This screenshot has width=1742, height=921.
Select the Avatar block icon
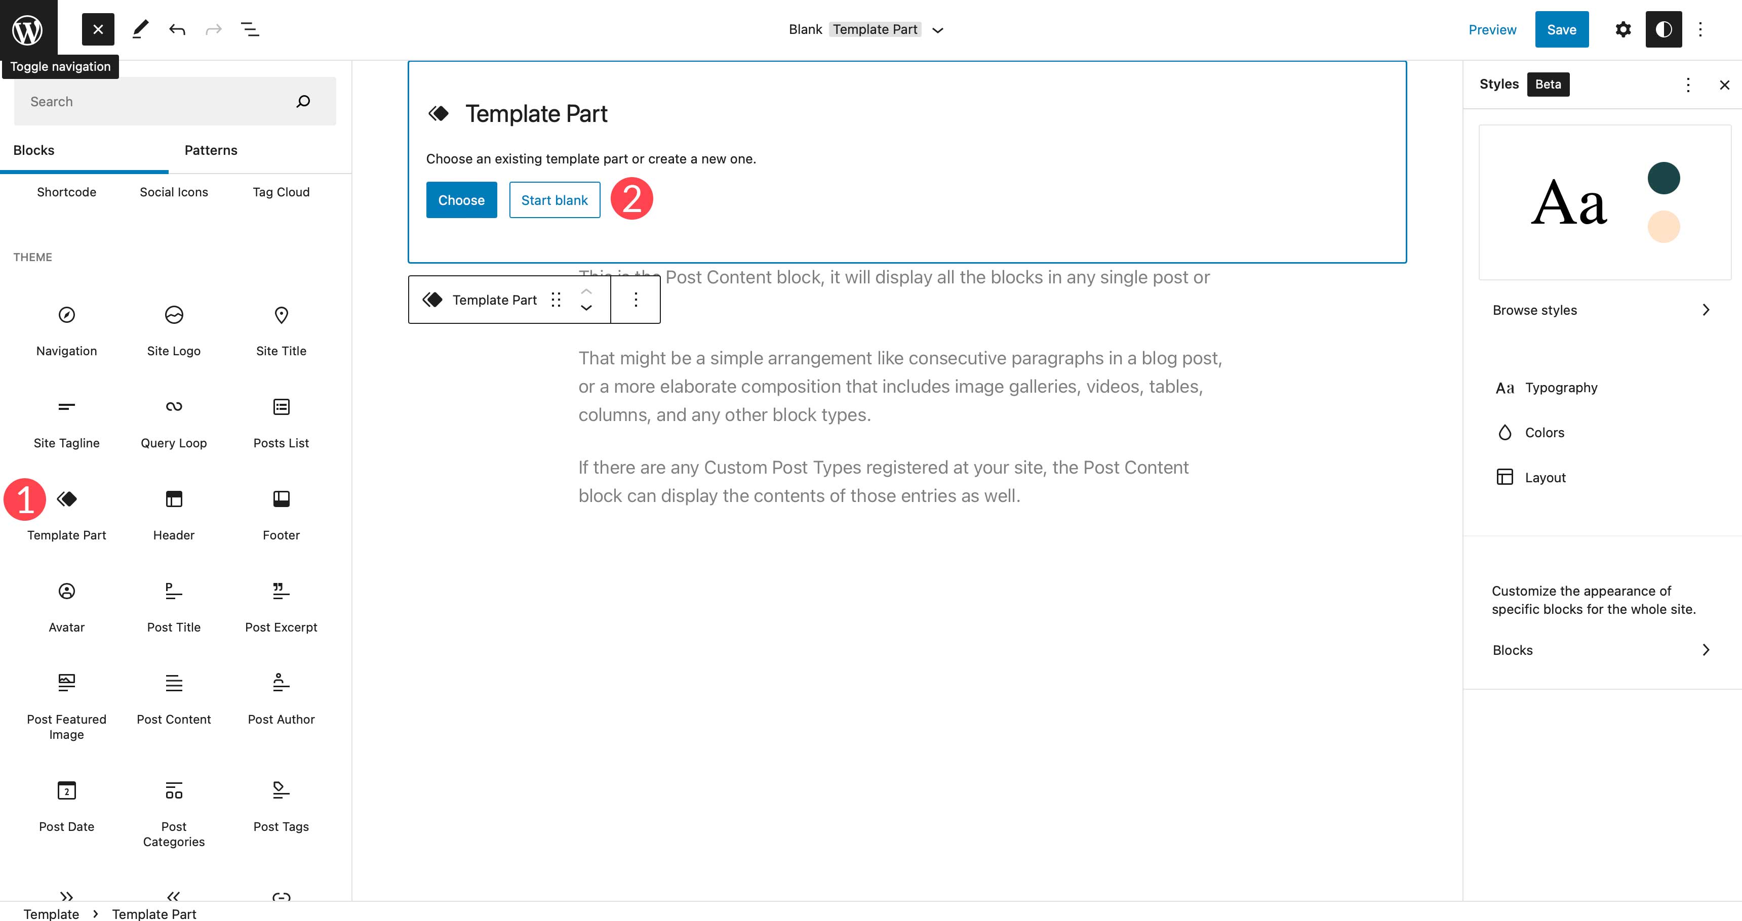click(66, 591)
